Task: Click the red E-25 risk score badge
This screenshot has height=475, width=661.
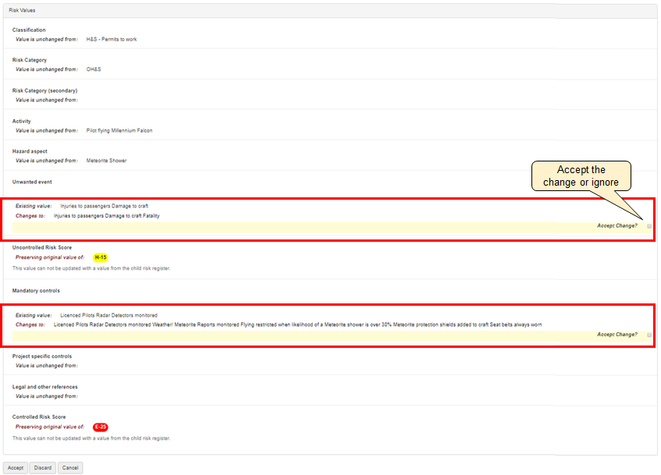Action: click(x=100, y=427)
